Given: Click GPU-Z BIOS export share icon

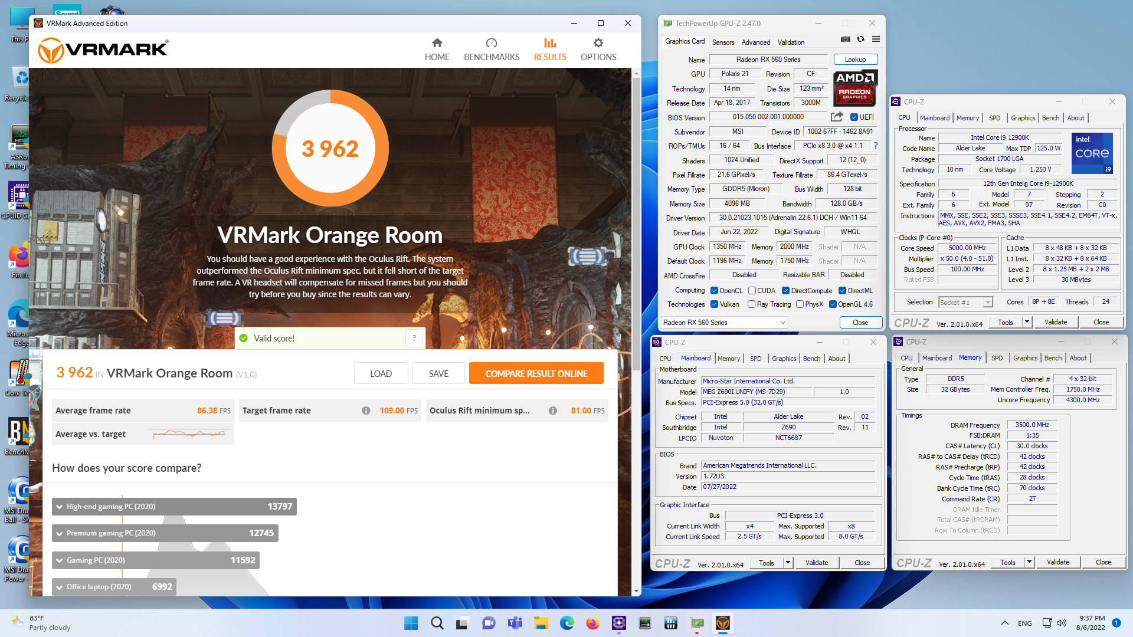Looking at the screenshot, I should [x=837, y=117].
